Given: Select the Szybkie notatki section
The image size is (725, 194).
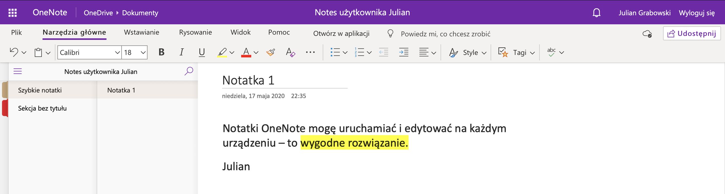Looking at the screenshot, I should coord(53,90).
